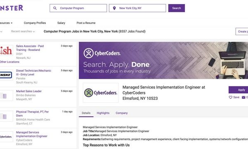Image resolution: width=248 pixels, height=149 pixels.
Task: Open the Salary menu item
Action: [61, 23]
